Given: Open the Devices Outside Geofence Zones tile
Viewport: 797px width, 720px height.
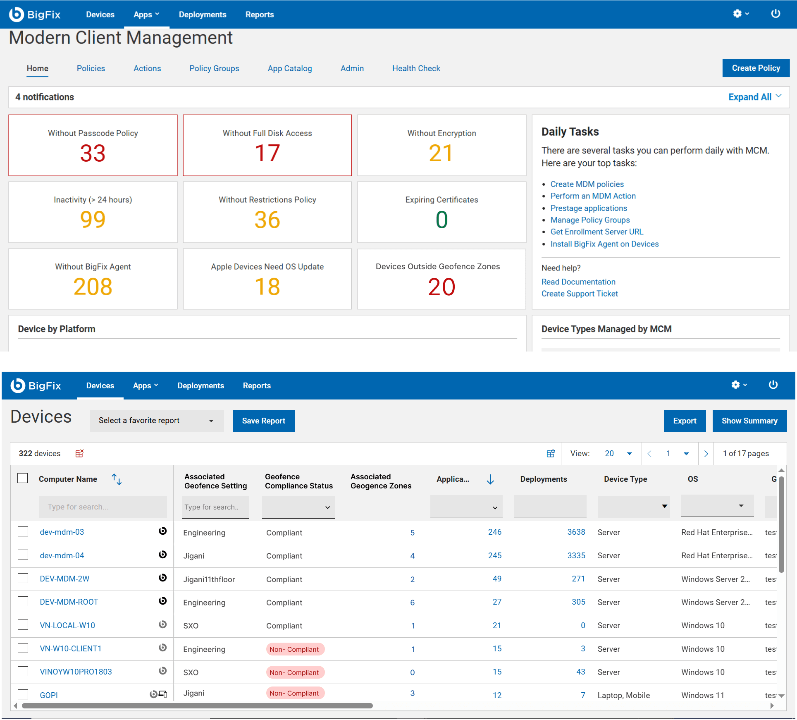Looking at the screenshot, I should point(441,279).
